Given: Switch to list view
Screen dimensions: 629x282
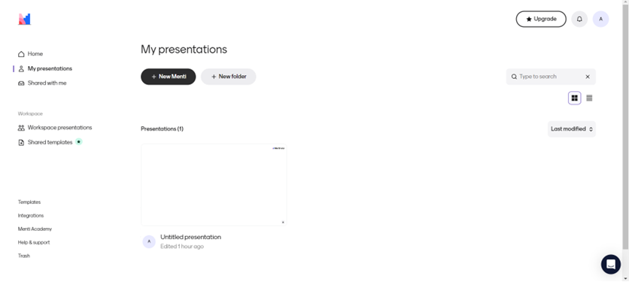Looking at the screenshot, I should [x=589, y=98].
